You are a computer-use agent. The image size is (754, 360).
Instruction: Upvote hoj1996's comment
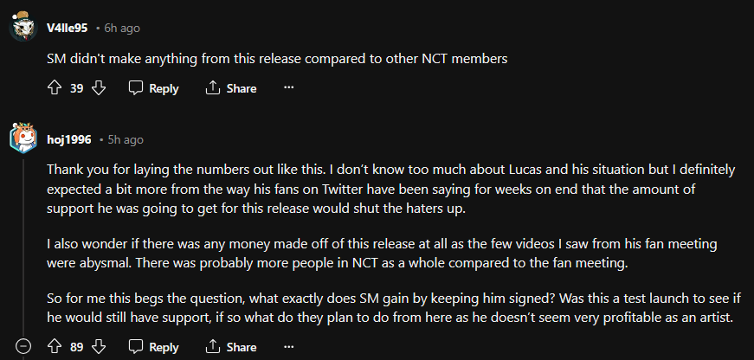tap(54, 347)
